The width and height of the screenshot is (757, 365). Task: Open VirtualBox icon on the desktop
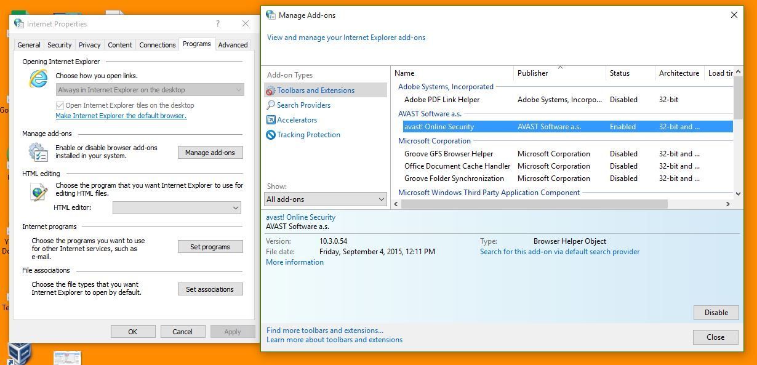pos(20,353)
